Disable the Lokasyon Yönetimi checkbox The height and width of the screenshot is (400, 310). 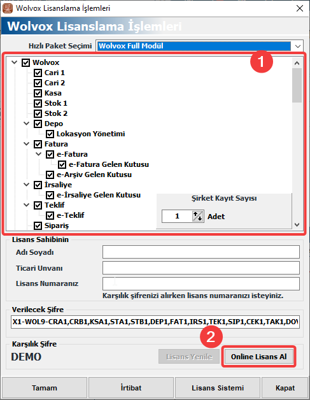click(50, 134)
